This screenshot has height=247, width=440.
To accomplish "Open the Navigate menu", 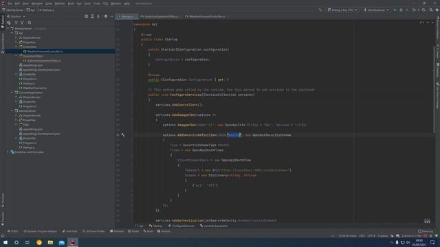I will pos(37,3).
